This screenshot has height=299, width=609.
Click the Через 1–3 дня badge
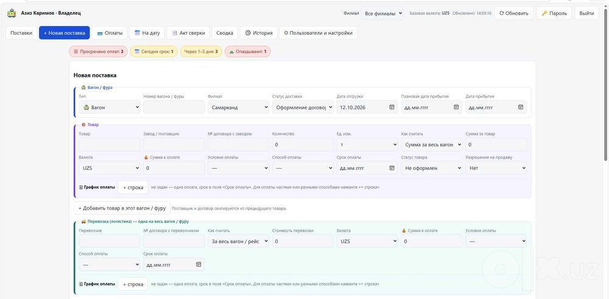(x=201, y=51)
